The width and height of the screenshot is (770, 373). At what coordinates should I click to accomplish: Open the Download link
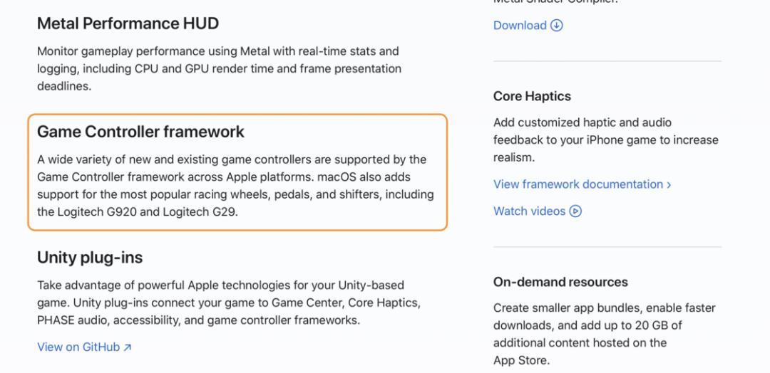(520, 26)
